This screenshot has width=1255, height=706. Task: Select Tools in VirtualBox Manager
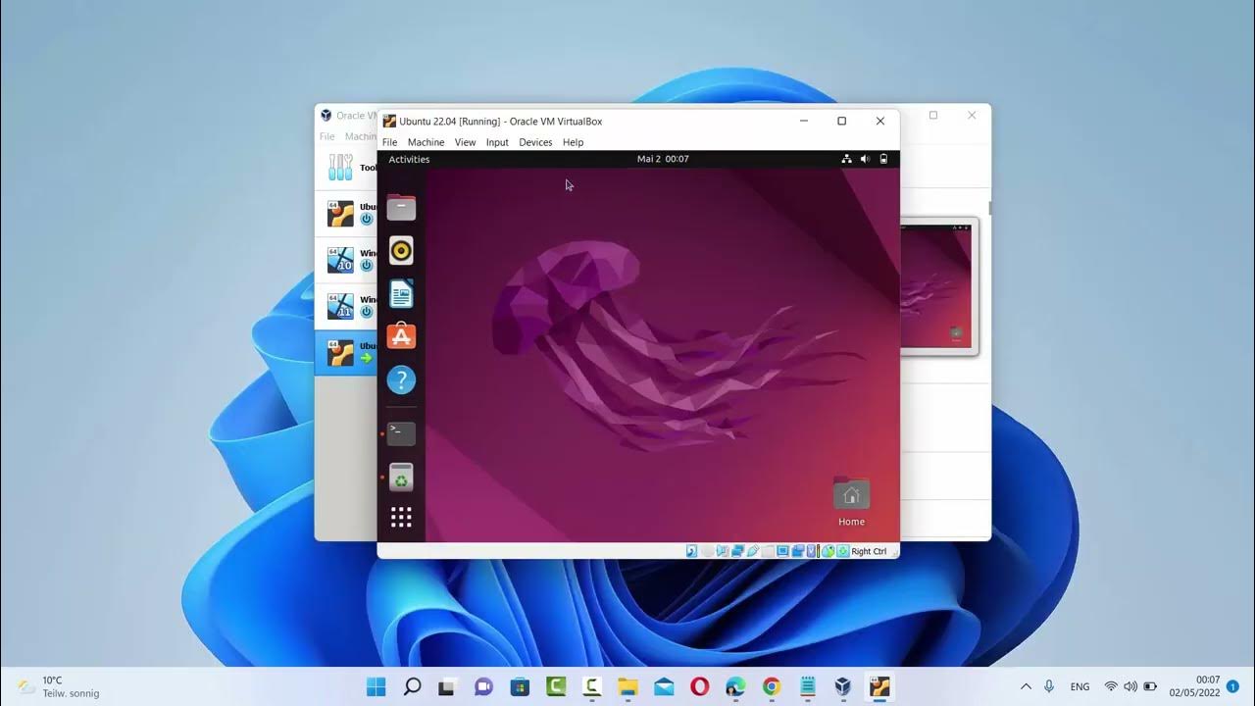click(x=346, y=167)
